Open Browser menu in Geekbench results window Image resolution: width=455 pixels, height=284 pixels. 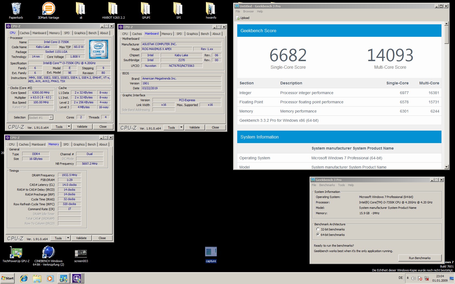[x=248, y=11]
